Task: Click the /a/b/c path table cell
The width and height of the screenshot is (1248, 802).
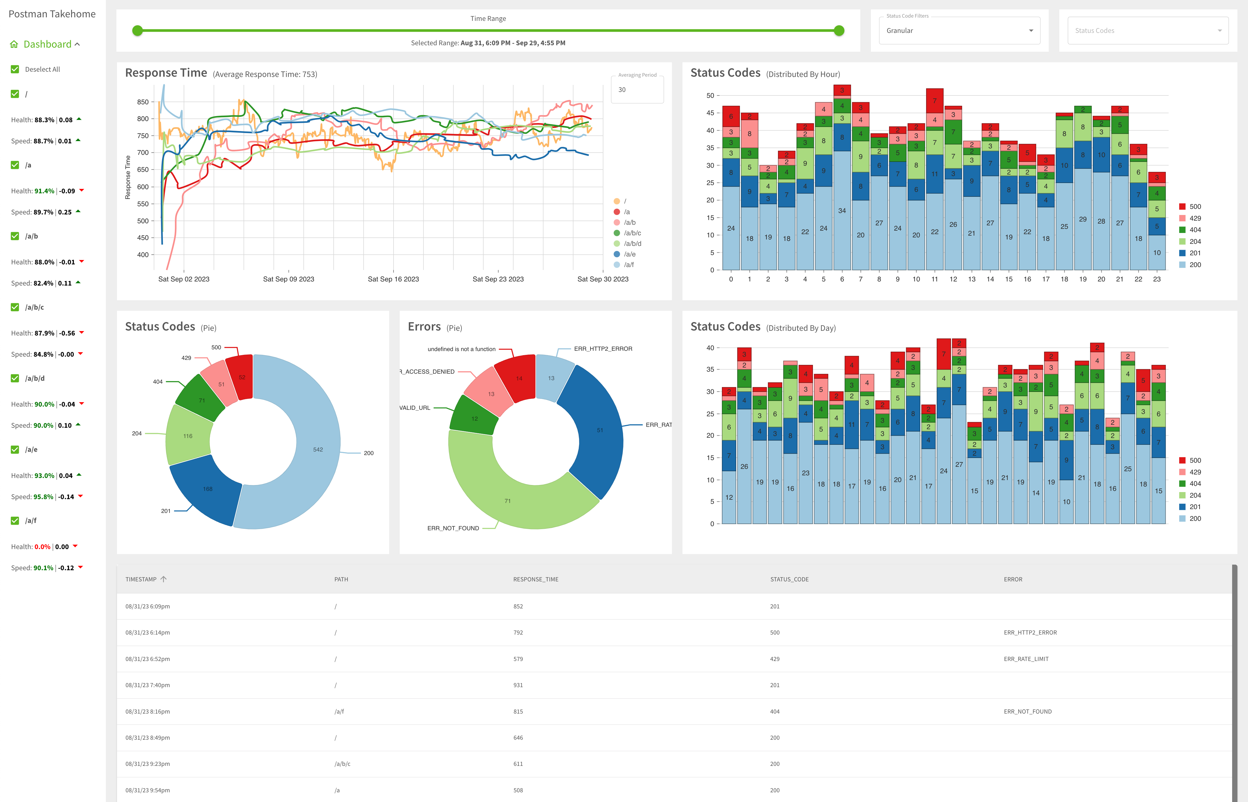Action: pyautogui.click(x=342, y=764)
